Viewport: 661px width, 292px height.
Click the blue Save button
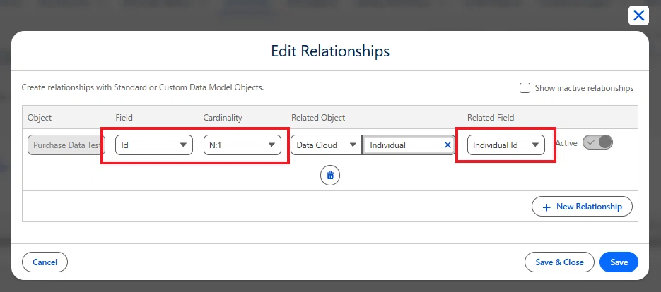pyautogui.click(x=619, y=262)
